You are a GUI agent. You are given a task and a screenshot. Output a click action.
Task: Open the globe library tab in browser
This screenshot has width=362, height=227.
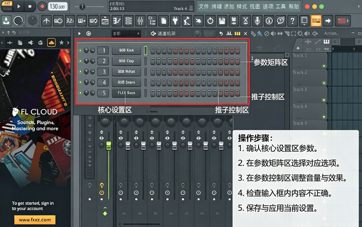click(x=41, y=43)
